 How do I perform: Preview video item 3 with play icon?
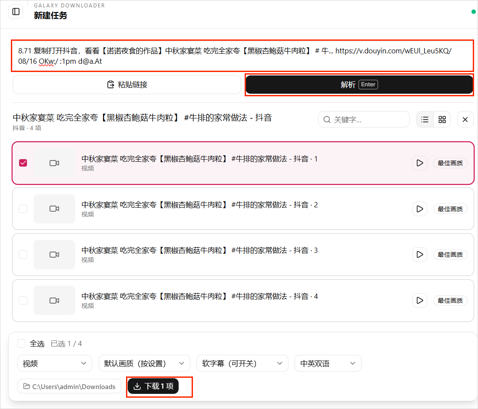coord(420,255)
